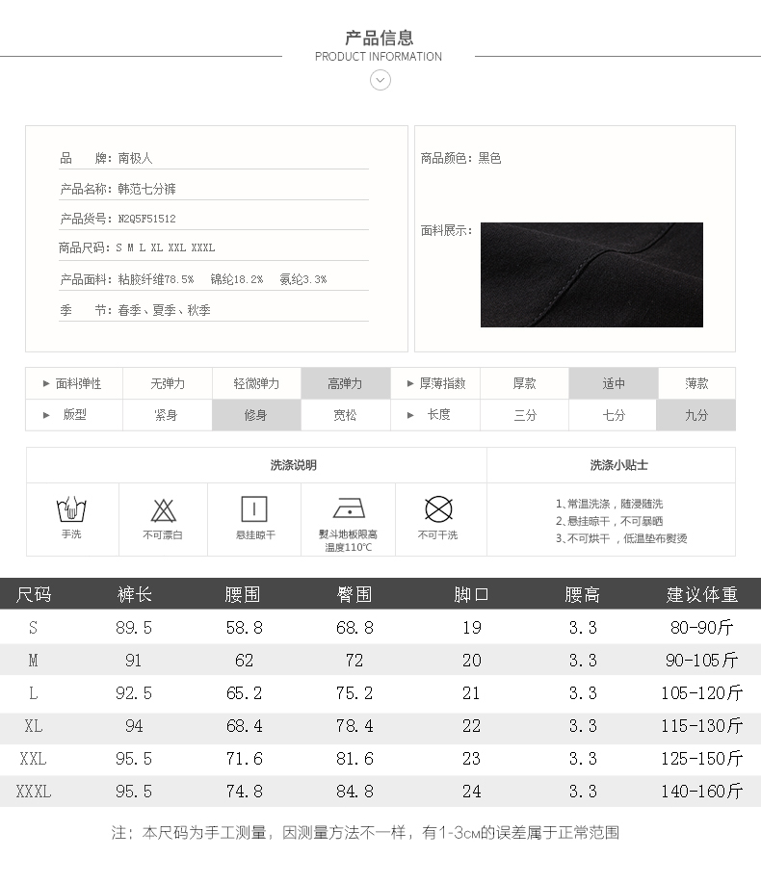The image size is (761, 884).
Task: Select the 修身 fit option
Action: [x=255, y=415]
